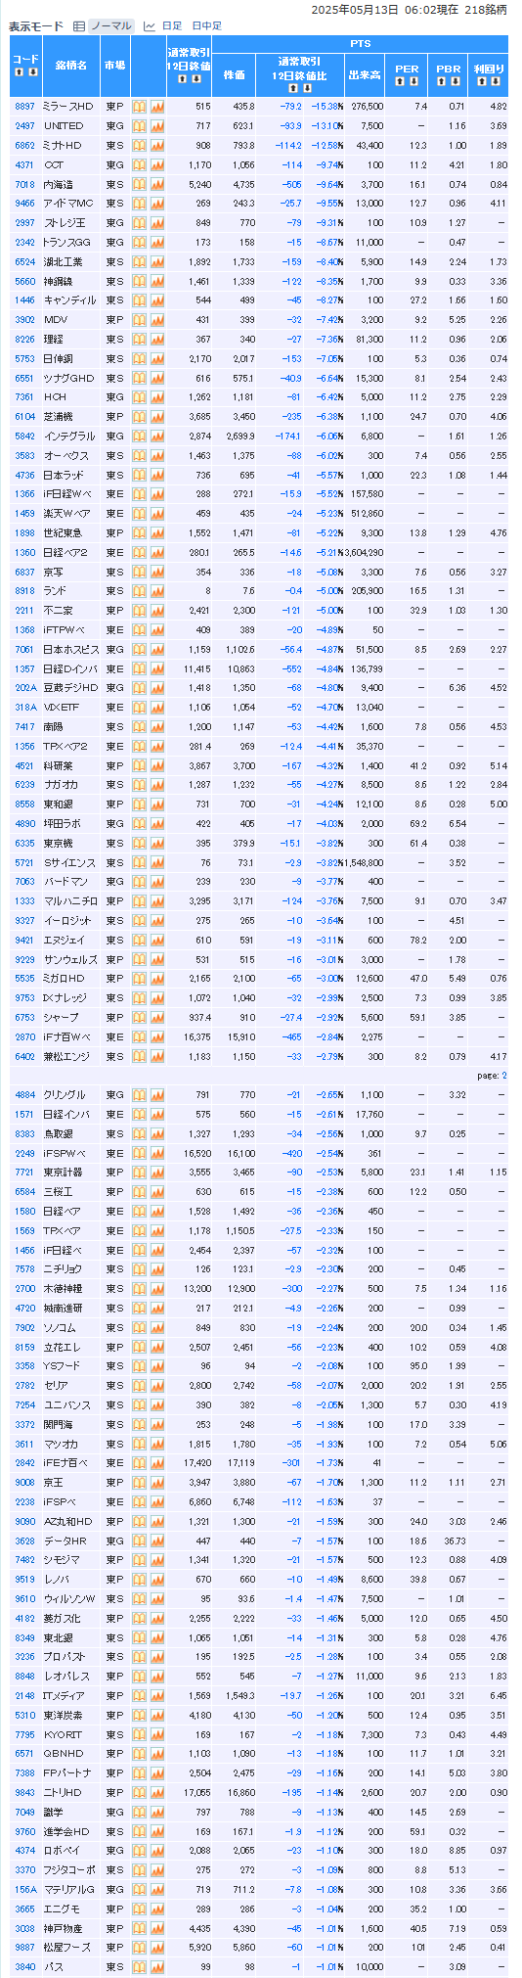The image size is (522, 1978).
Task: Open the chart icon in the 京王 row
Action: point(157,1483)
